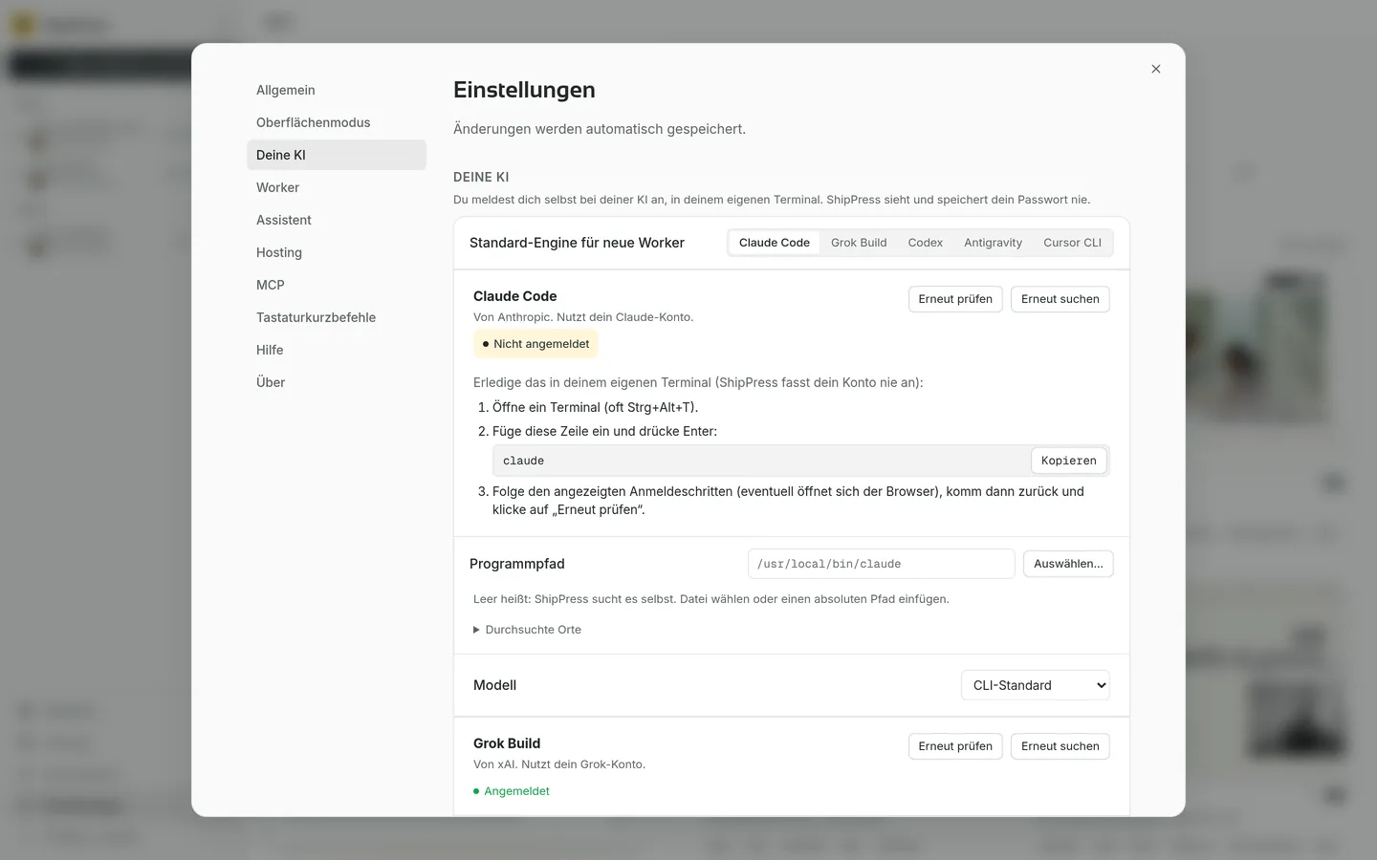Click Erneut suchen for Claude Code
The image size is (1377, 860).
tap(1060, 299)
